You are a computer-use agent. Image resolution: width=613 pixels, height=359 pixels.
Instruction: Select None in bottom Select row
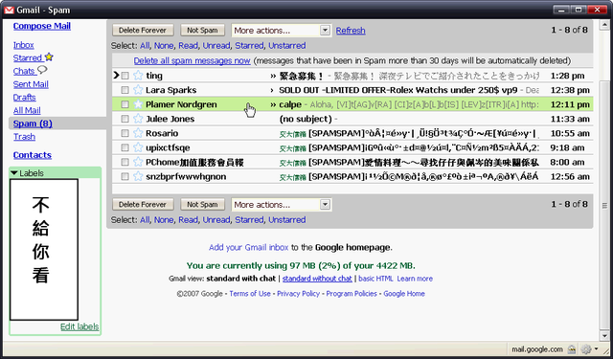(164, 220)
